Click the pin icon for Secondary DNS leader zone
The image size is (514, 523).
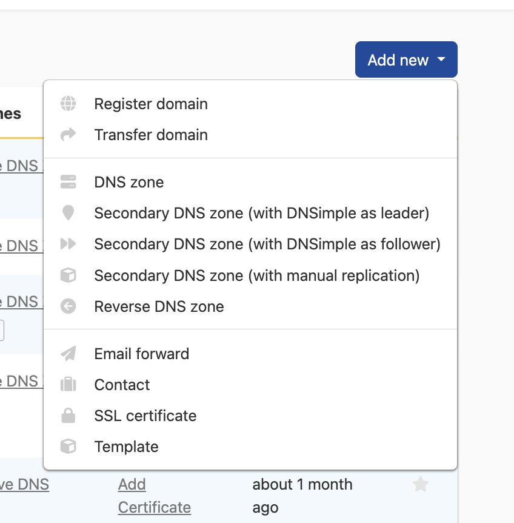68,213
